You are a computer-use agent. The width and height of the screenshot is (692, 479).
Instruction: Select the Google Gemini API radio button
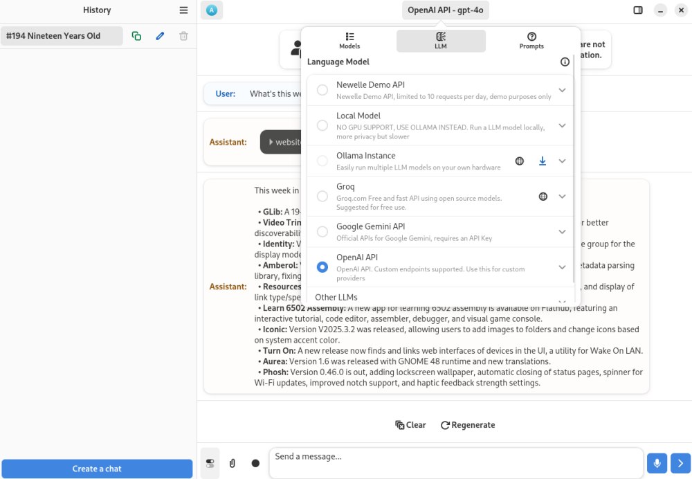pyautogui.click(x=322, y=231)
